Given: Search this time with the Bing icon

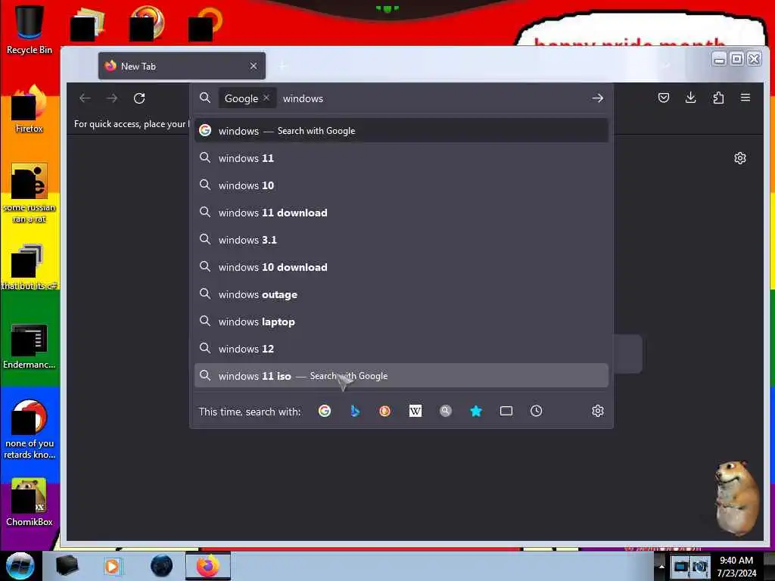Looking at the screenshot, I should click(355, 411).
